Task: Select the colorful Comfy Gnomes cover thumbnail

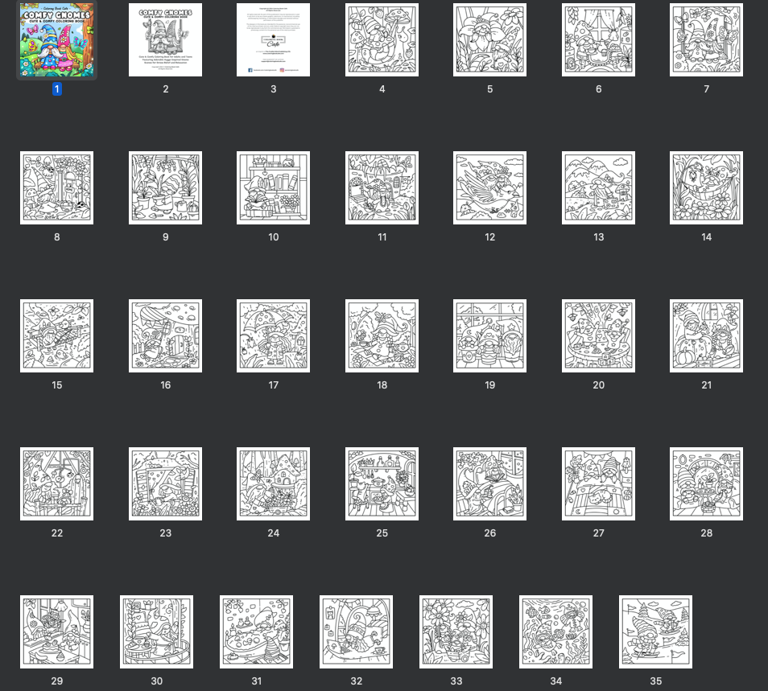Action: click(x=56, y=40)
